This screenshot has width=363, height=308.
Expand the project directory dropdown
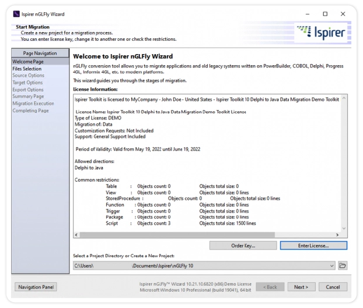coord(331,265)
